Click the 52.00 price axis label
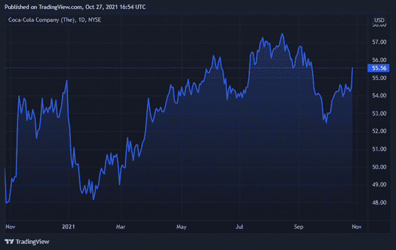 [380, 131]
